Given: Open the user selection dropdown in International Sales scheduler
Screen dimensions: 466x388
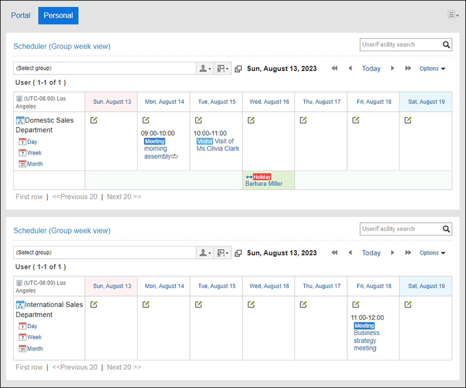Looking at the screenshot, I should [205, 253].
